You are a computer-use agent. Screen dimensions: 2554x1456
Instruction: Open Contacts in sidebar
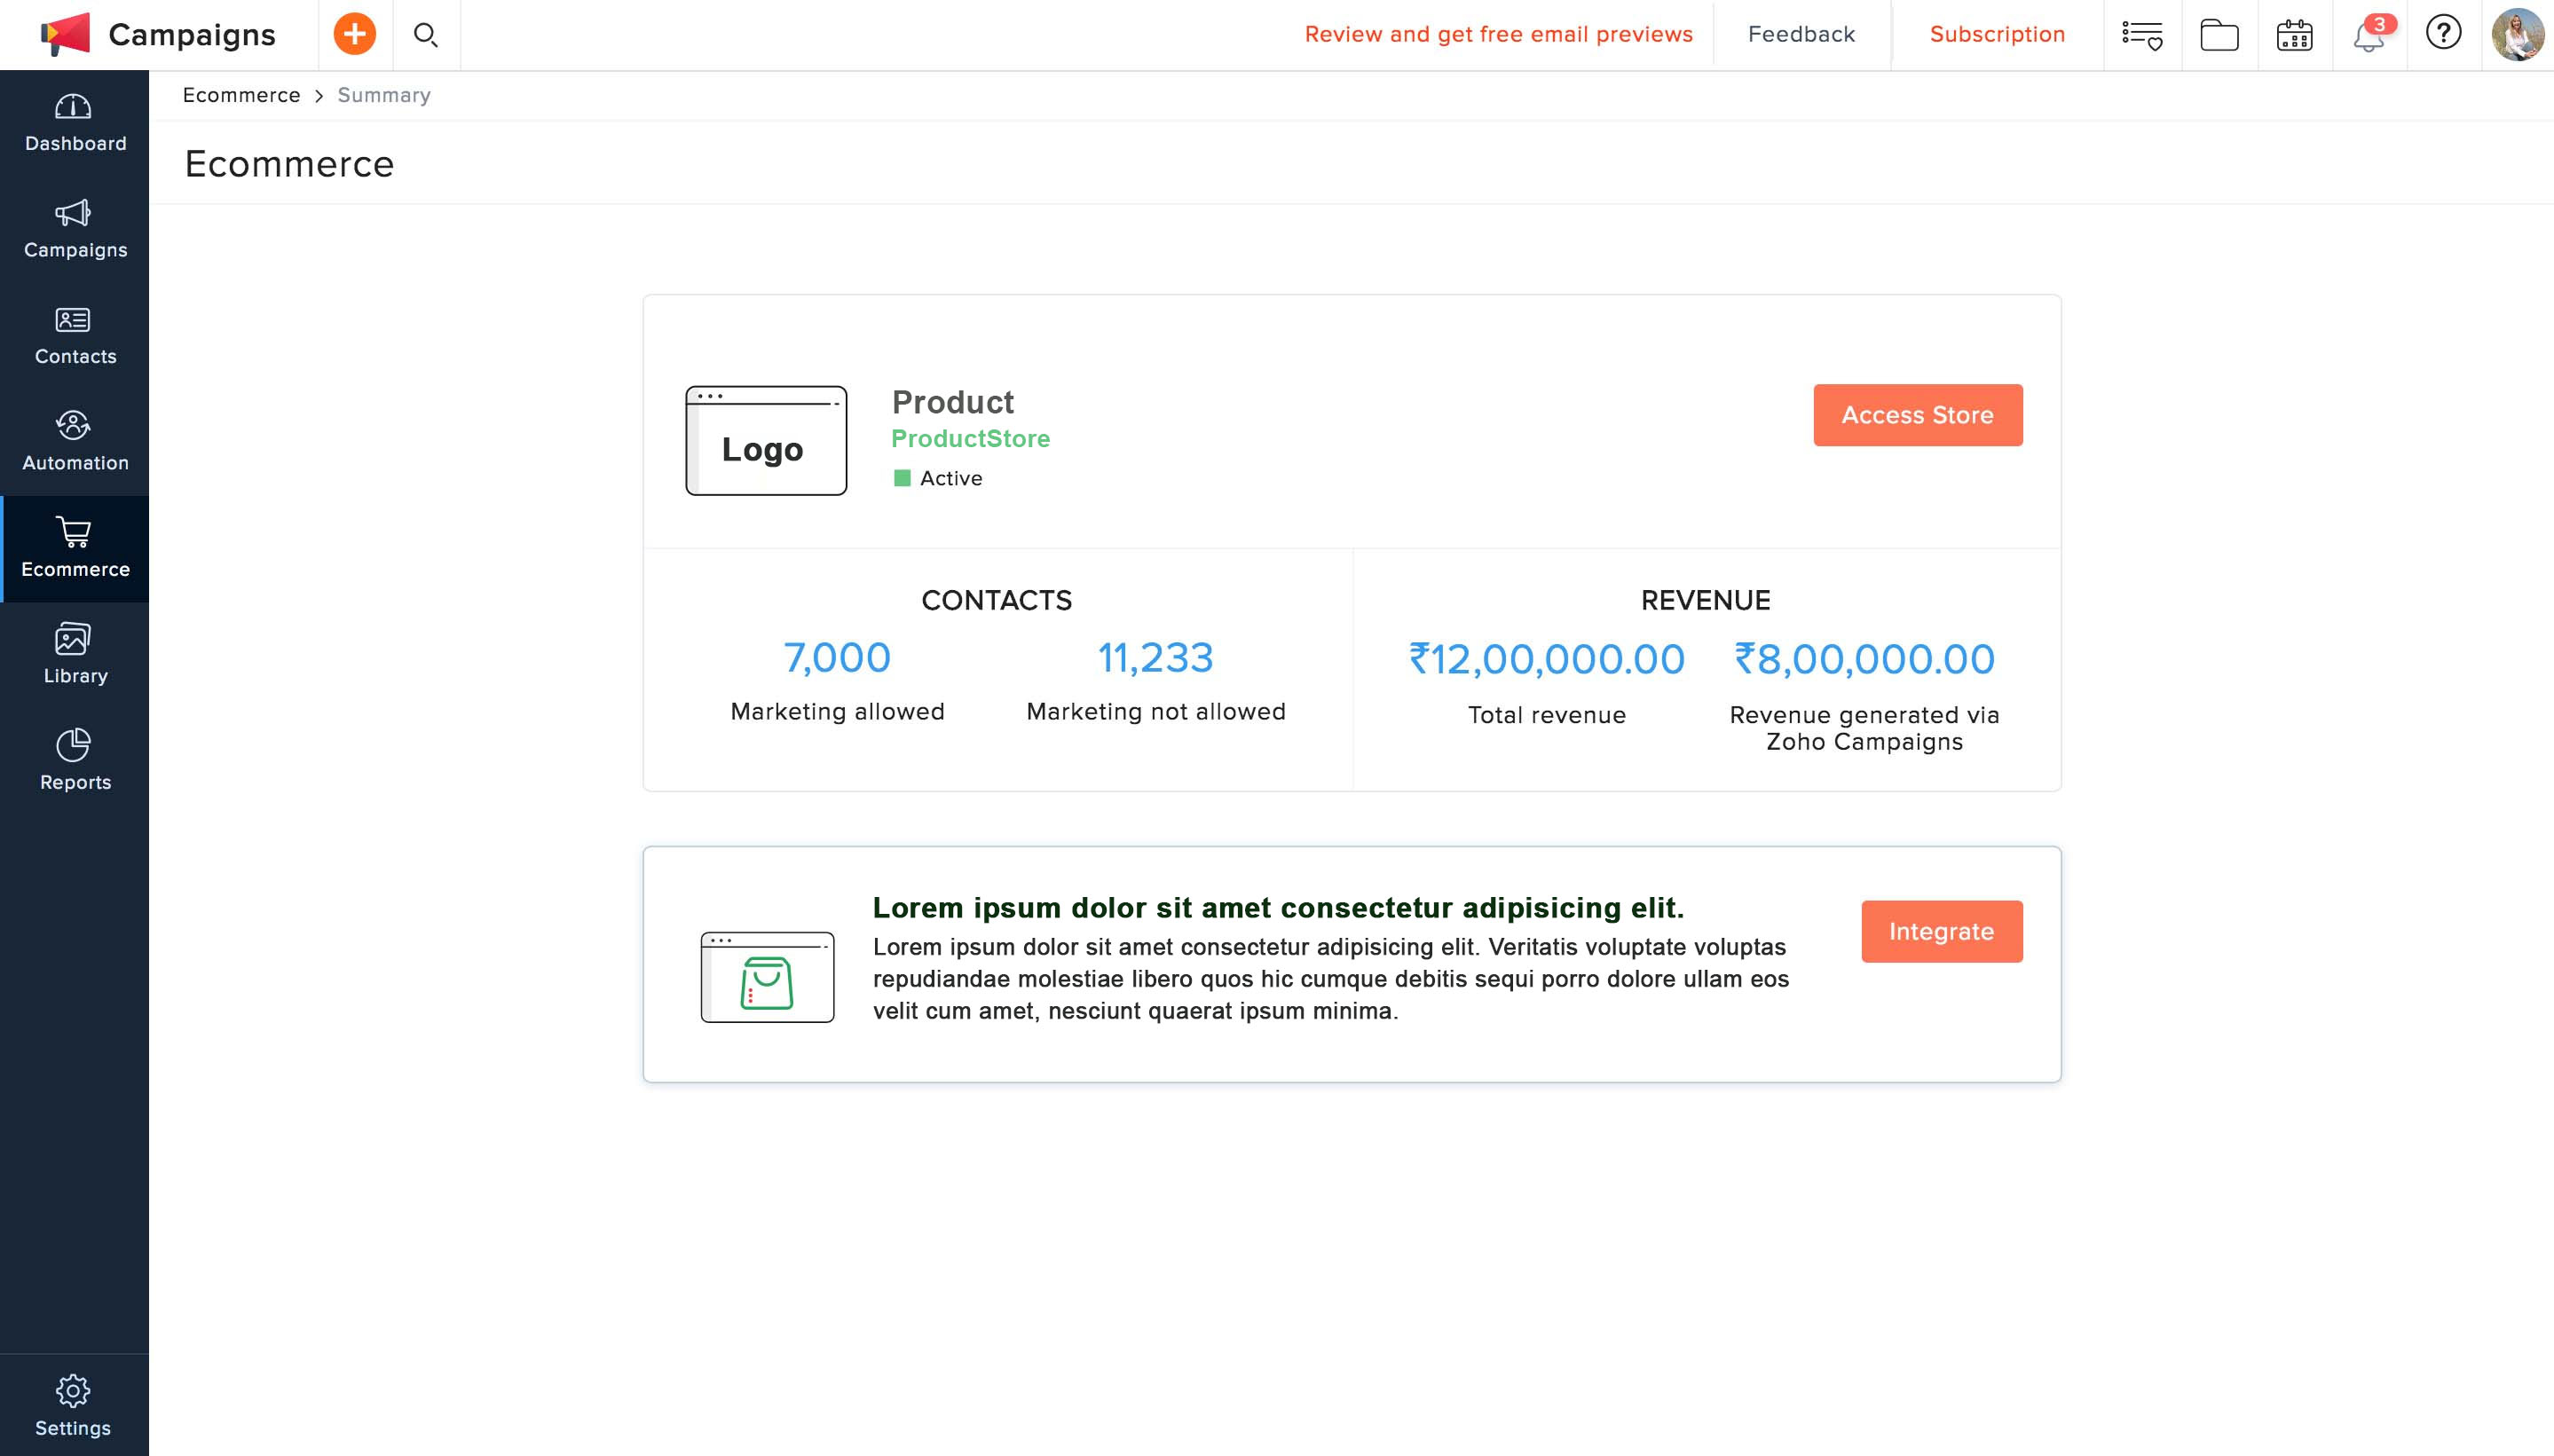75,336
